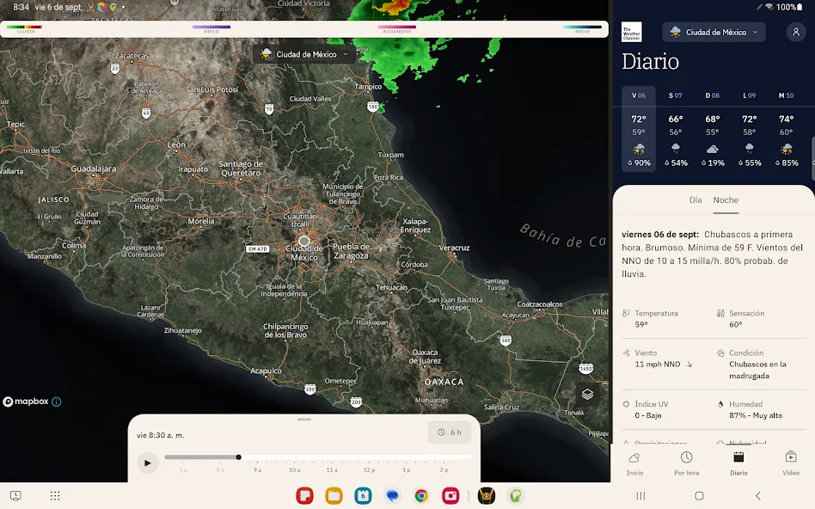Click the viernes 06 de sept forecast heading
Viewport: 815px width, 509px height.
660,235
